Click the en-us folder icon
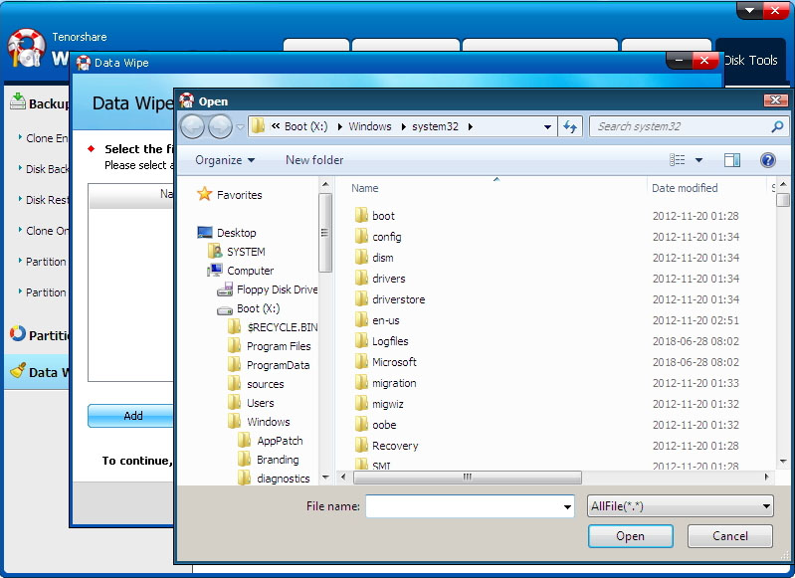Screen dimensions: 795x578 (x=361, y=320)
